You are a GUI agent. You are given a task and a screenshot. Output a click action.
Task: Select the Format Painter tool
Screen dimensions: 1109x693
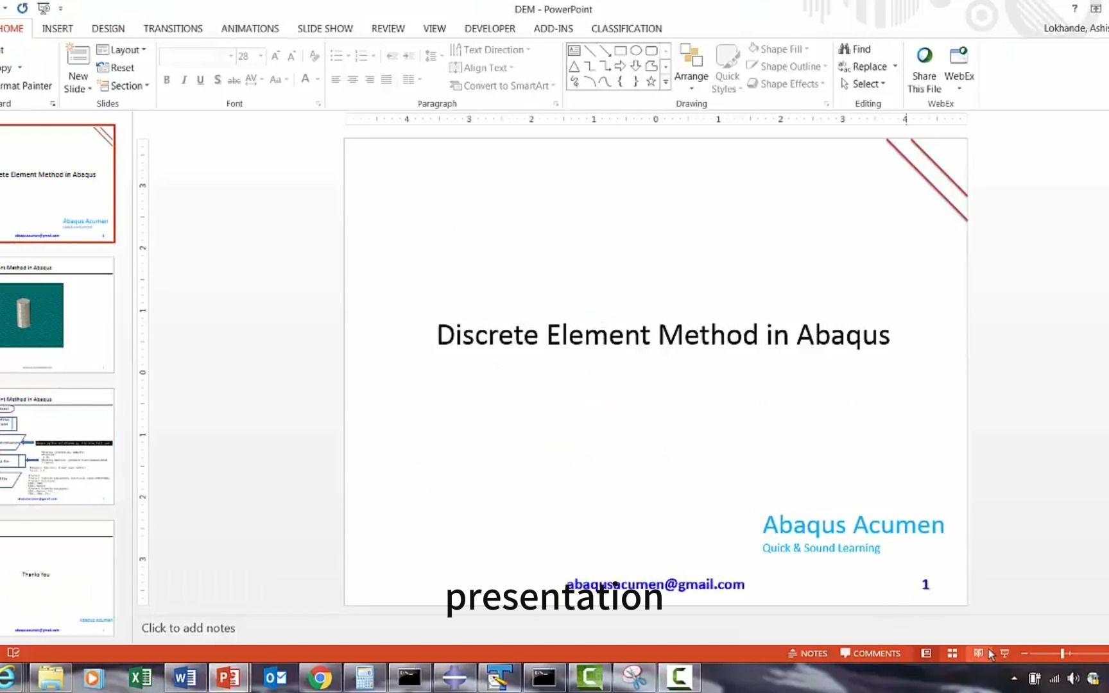[24, 85]
